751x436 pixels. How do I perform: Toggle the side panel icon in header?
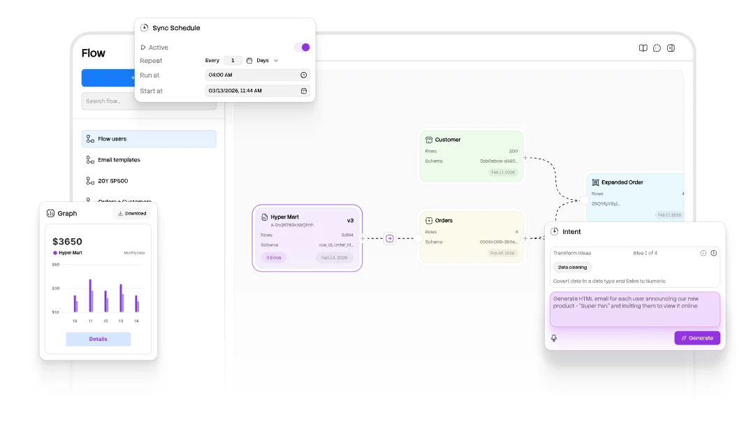pyautogui.click(x=671, y=48)
